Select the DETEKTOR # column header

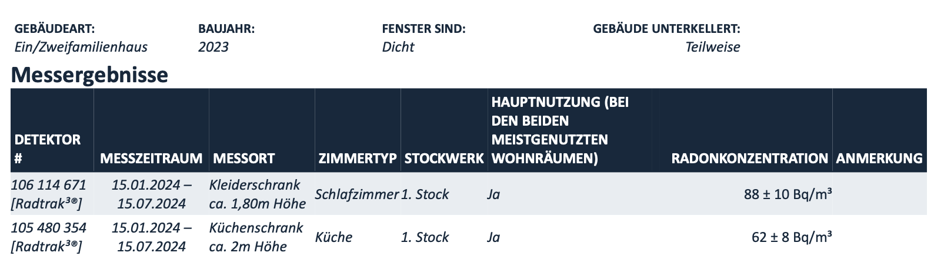coord(48,149)
